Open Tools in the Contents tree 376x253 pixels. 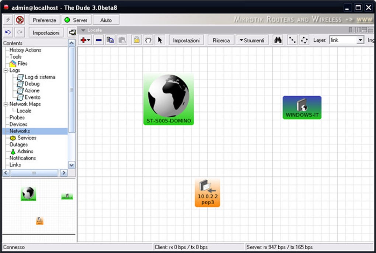[x=15, y=57]
